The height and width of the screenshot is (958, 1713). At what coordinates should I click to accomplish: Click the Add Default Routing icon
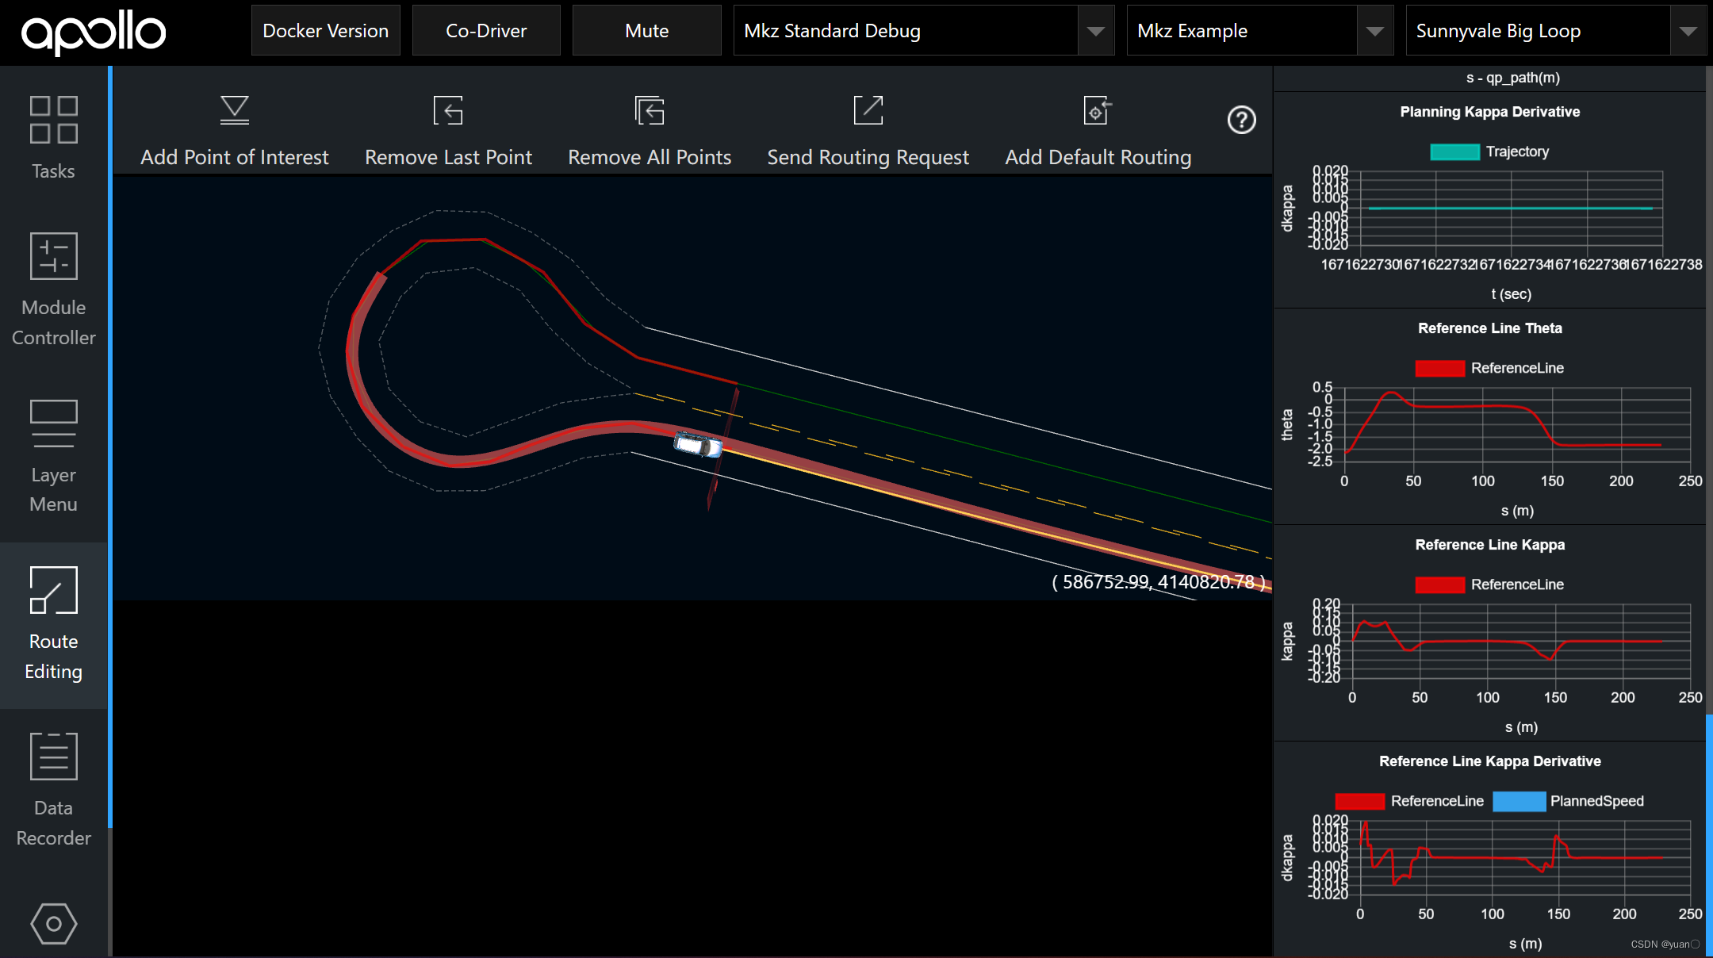coord(1098,110)
